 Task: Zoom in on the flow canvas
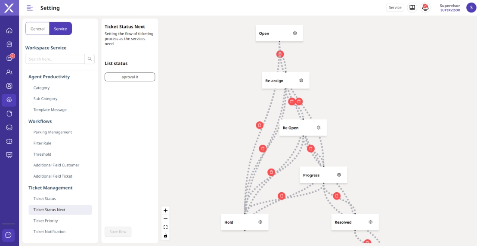click(x=166, y=210)
